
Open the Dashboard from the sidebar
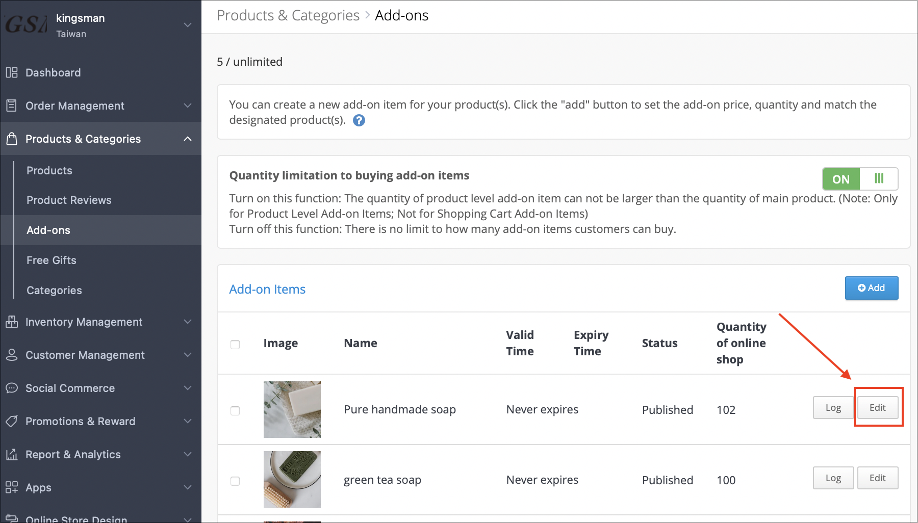[x=53, y=72]
